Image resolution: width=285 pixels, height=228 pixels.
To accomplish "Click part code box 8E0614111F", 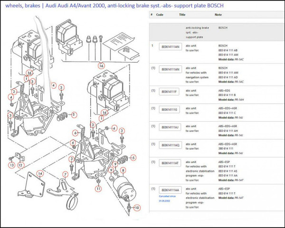I will pyautogui.click(x=171, y=92).
